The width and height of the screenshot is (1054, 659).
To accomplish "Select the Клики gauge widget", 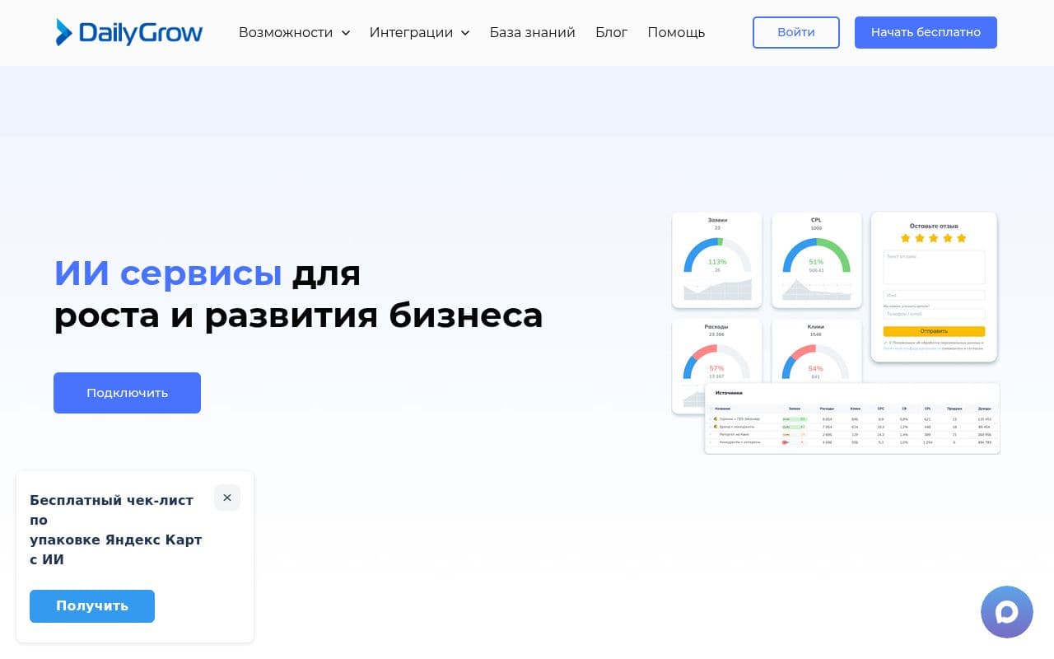I will (817, 362).
